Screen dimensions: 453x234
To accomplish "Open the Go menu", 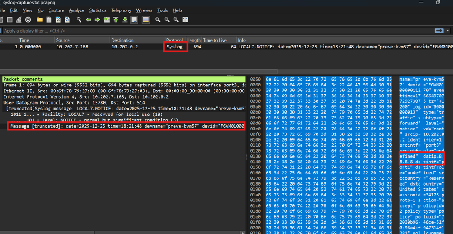I will 40,10.
